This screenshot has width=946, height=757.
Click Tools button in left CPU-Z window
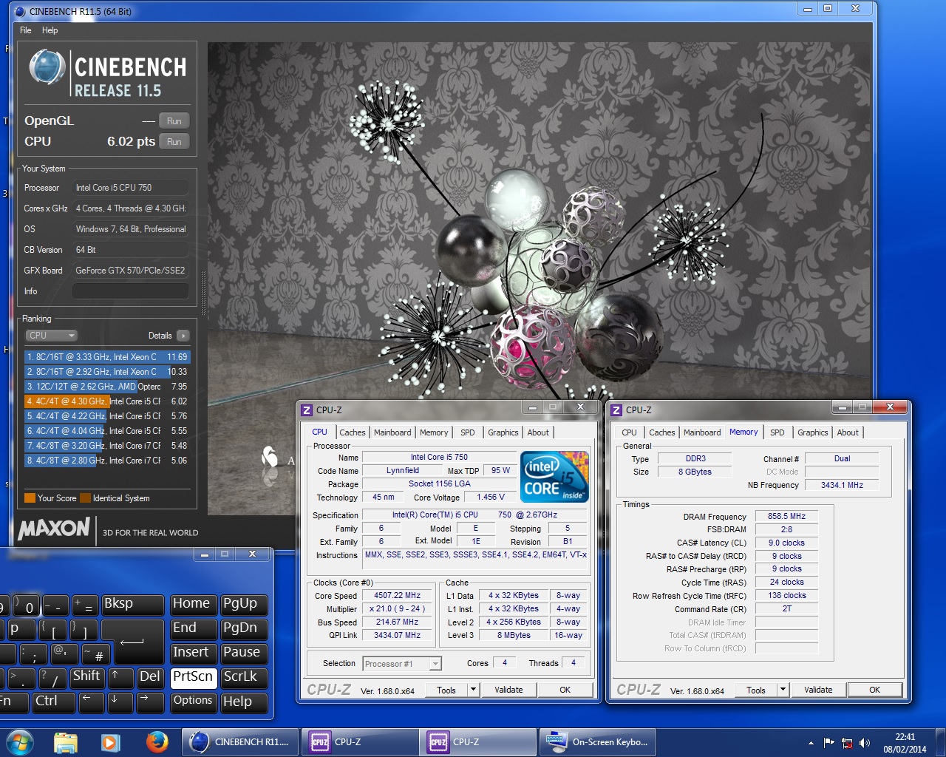446,690
